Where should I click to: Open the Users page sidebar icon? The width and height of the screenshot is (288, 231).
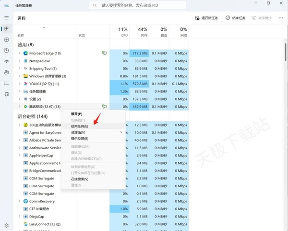click(x=6, y=72)
